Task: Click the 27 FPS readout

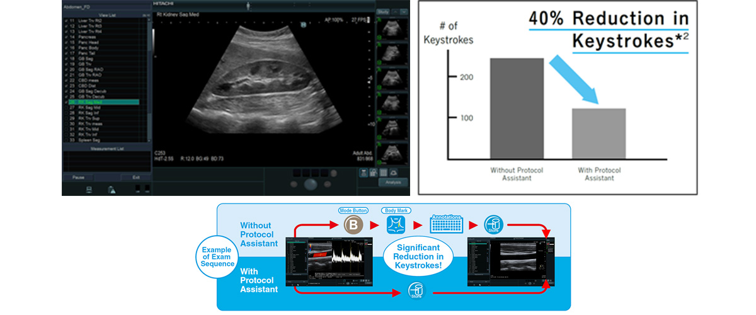Action: [360, 20]
